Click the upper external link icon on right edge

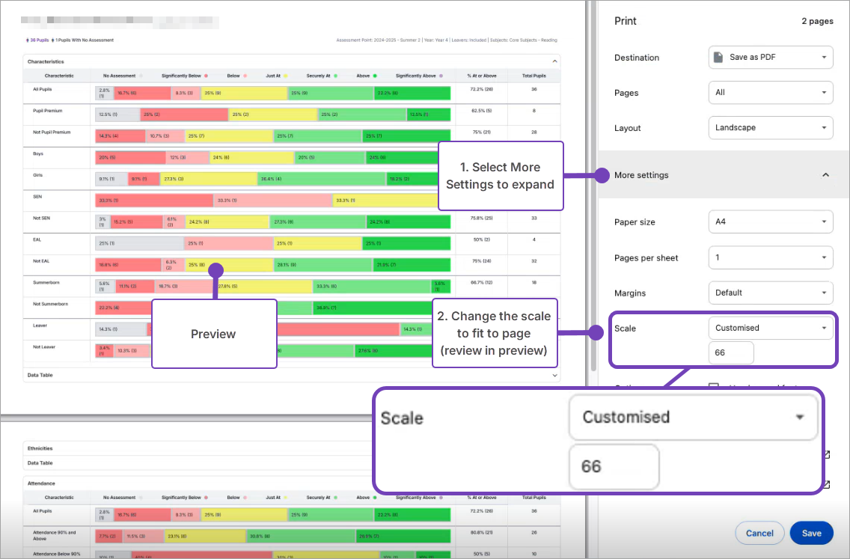pos(827,453)
